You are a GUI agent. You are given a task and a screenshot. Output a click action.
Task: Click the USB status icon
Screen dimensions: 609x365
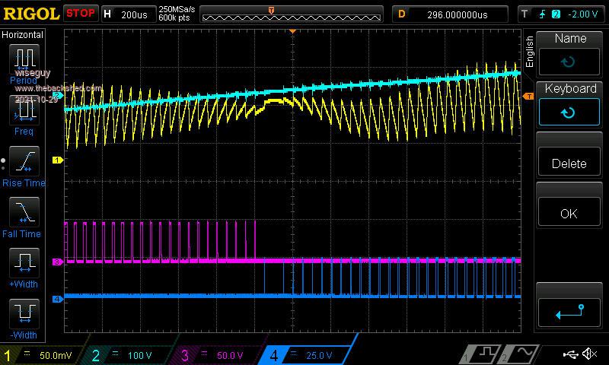(571, 354)
